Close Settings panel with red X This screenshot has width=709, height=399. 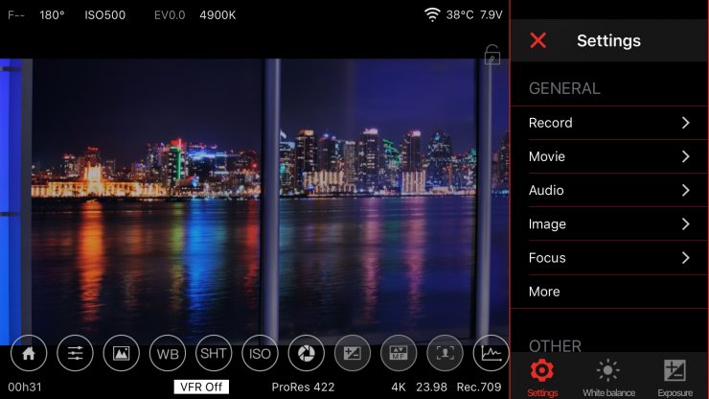pyautogui.click(x=538, y=40)
